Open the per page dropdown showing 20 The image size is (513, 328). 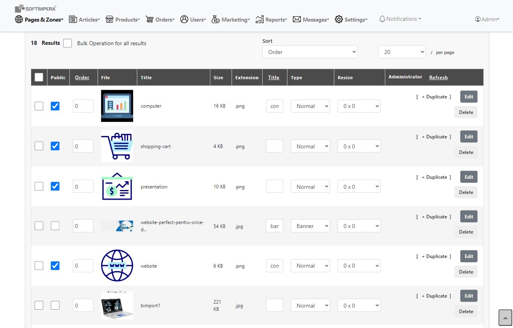click(x=402, y=52)
